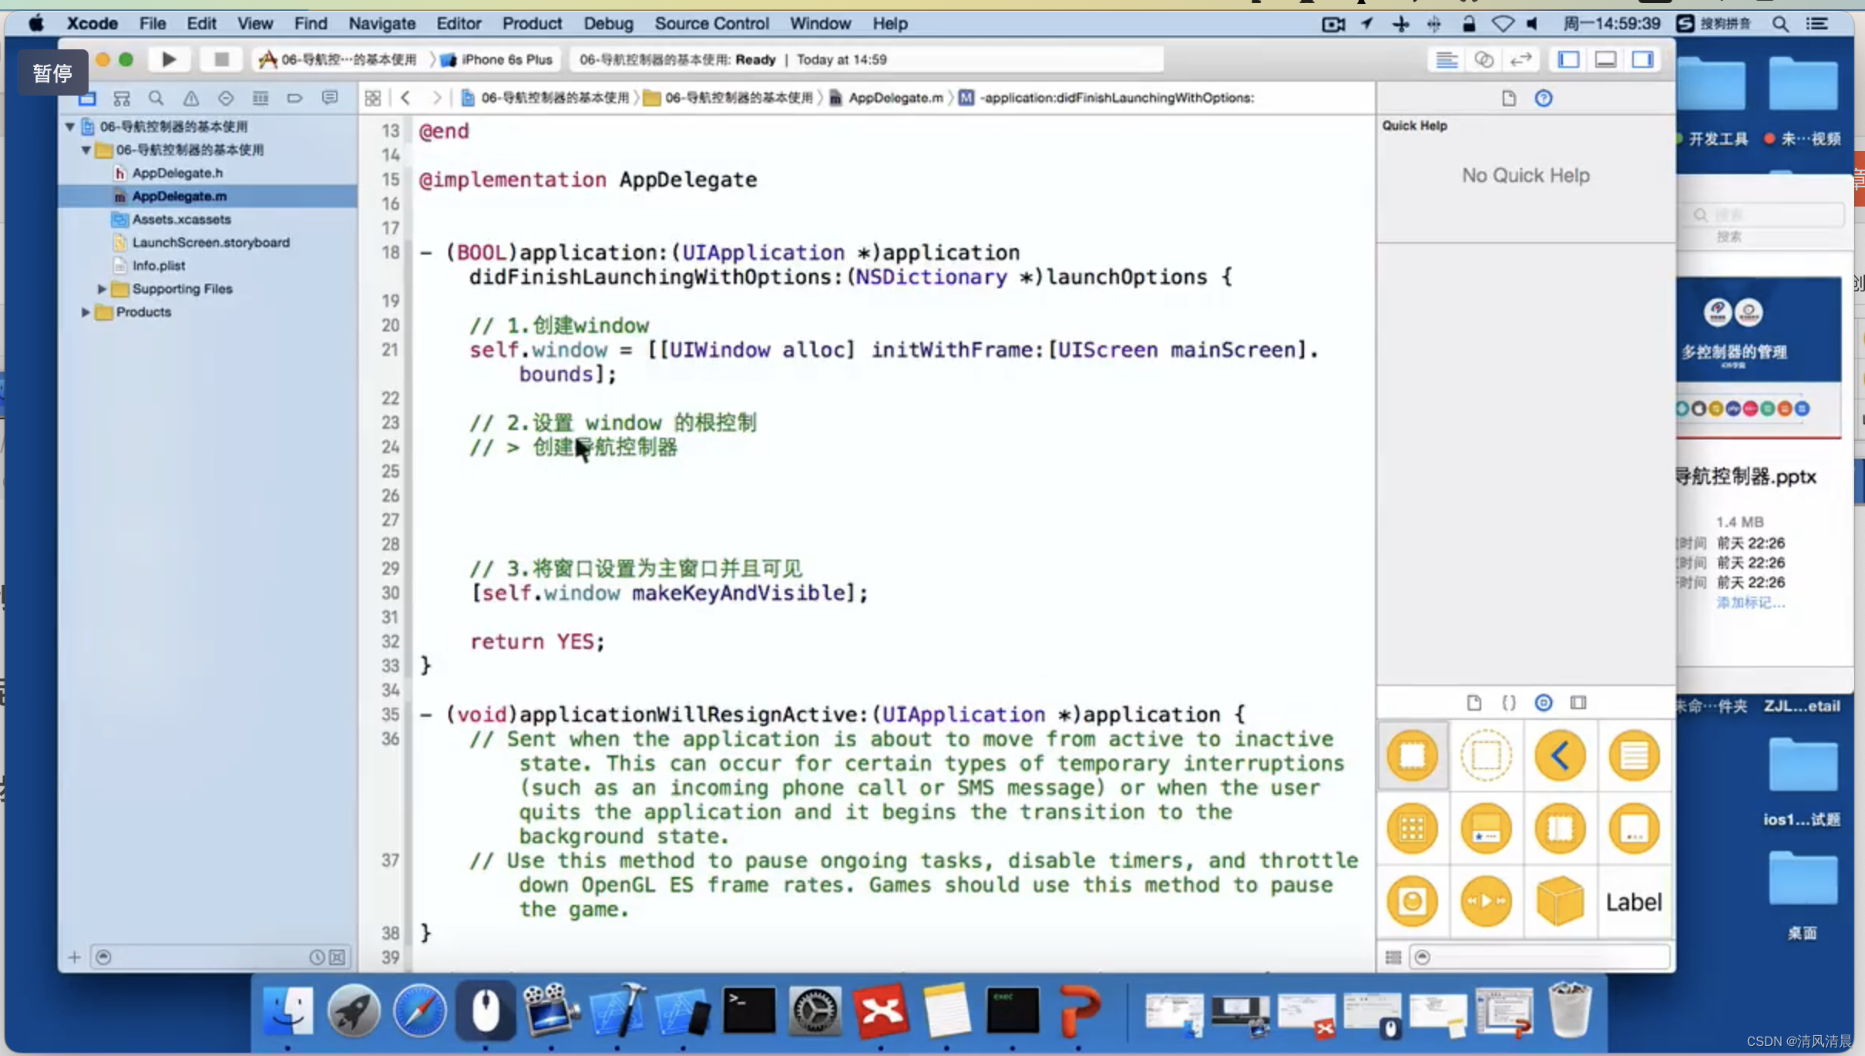Open the Editor menu
The image size is (1865, 1056).
coord(459,23)
